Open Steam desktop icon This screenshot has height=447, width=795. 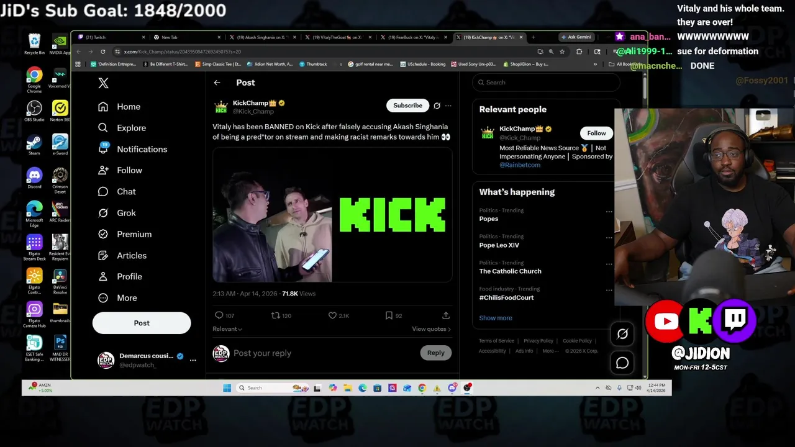pos(34,145)
